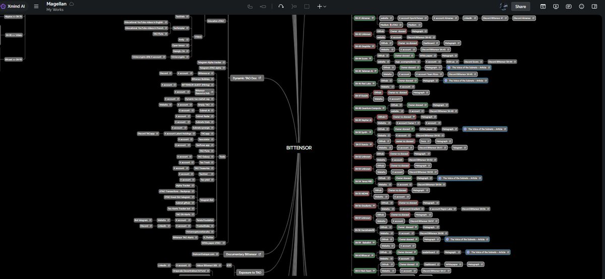Open the link icon on Exposure to TAO

tap(260, 272)
